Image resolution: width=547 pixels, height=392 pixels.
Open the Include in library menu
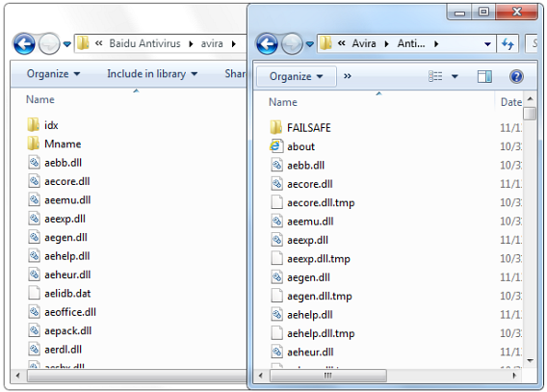[x=152, y=74]
